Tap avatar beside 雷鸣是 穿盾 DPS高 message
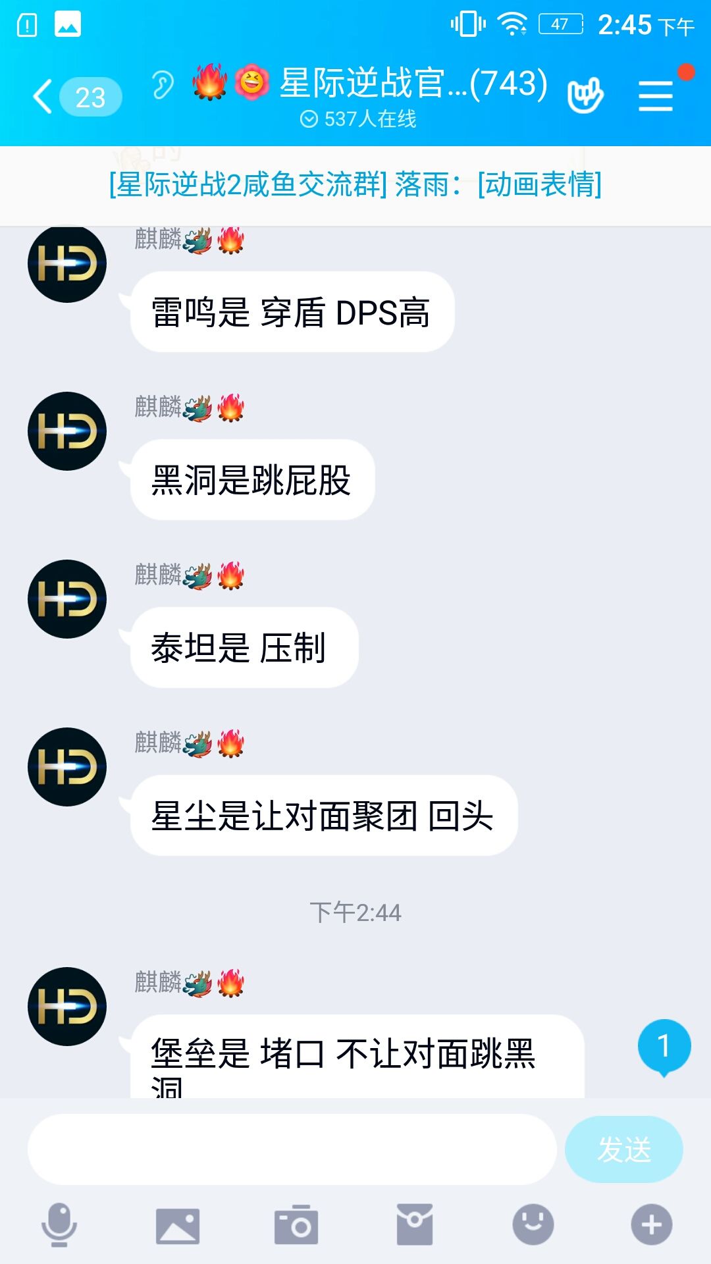The width and height of the screenshot is (711, 1264). (x=67, y=264)
